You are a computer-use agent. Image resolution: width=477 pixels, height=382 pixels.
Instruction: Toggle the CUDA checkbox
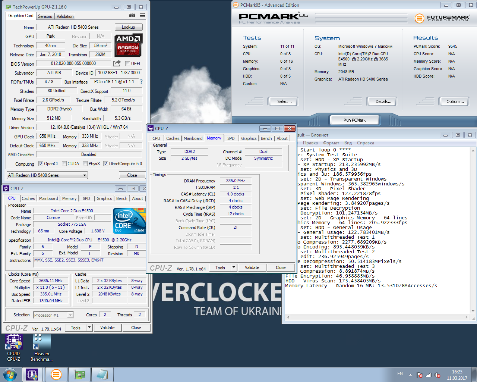(64, 163)
